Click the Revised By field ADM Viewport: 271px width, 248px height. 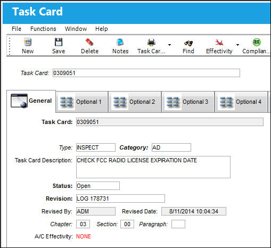(96, 211)
